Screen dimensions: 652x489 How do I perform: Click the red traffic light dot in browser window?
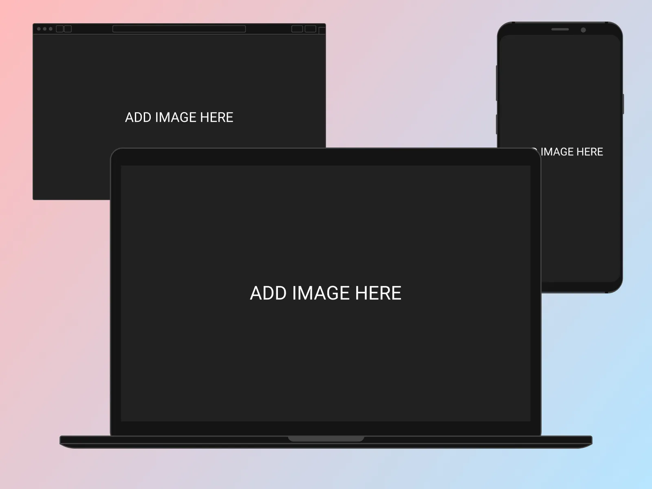tap(38, 29)
